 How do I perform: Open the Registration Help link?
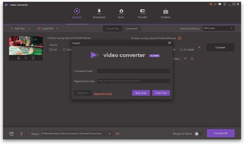[103, 94]
